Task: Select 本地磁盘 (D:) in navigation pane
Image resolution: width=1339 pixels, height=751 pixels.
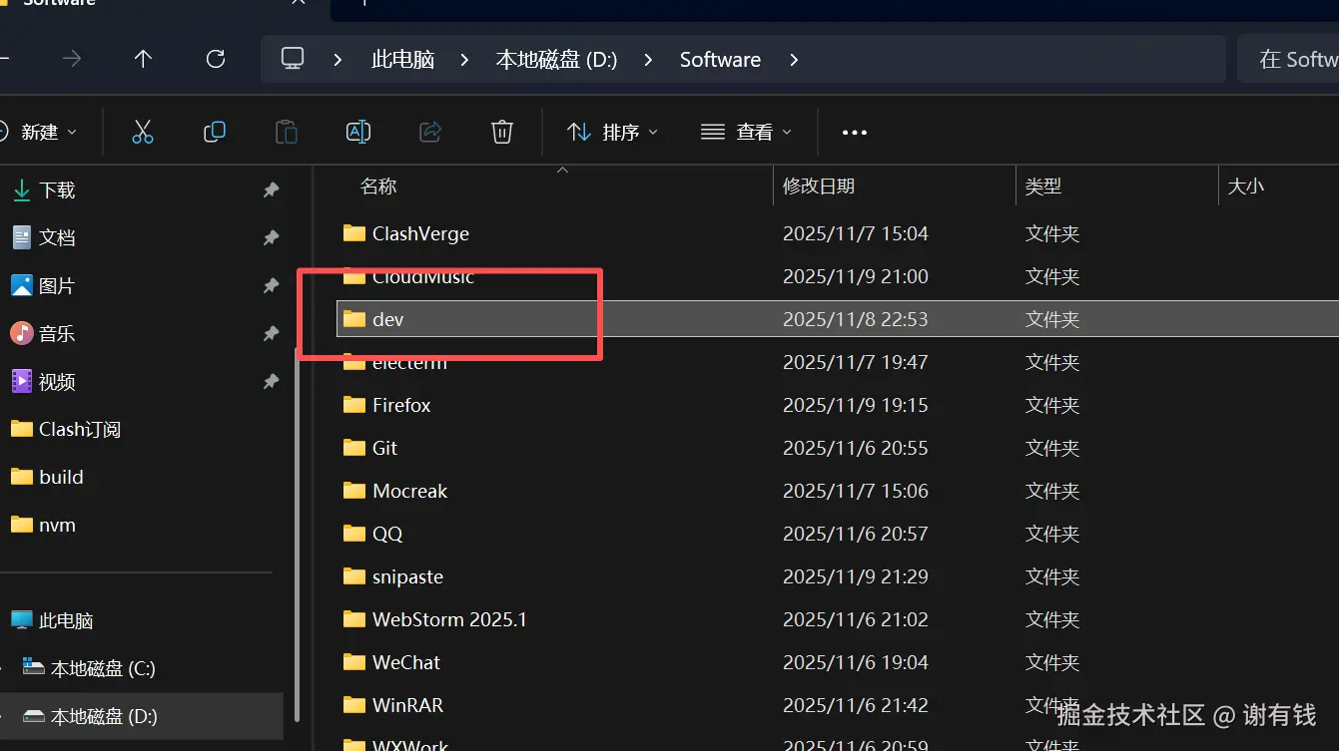Action: 104,716
